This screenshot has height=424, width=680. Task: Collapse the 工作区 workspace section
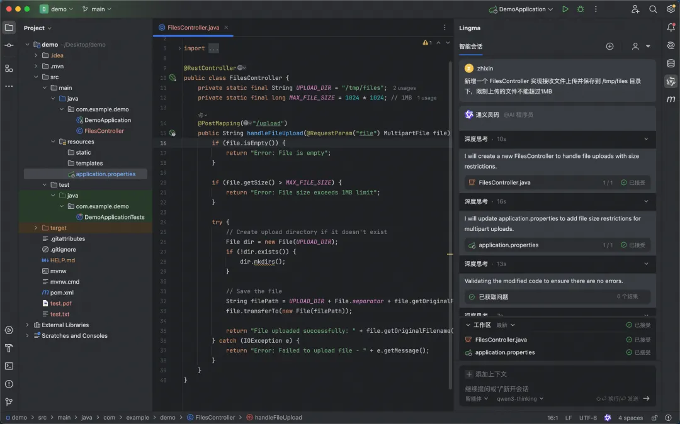tap(468, 325)
